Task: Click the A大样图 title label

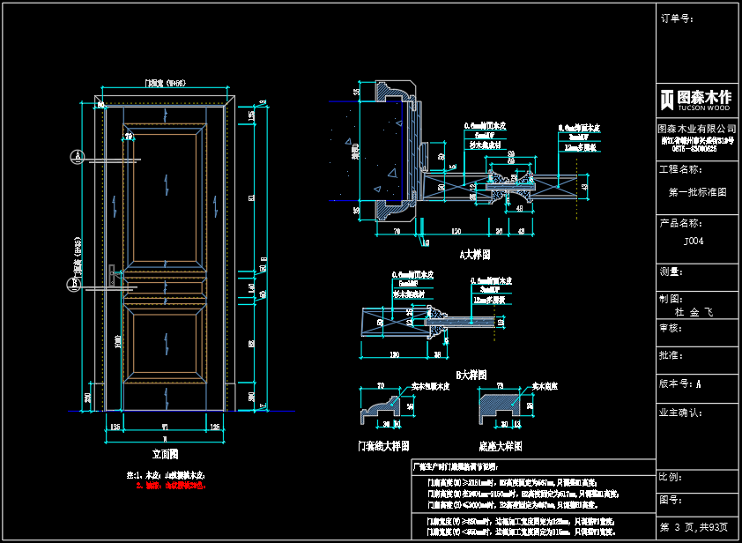Action: tap(474, 254)
